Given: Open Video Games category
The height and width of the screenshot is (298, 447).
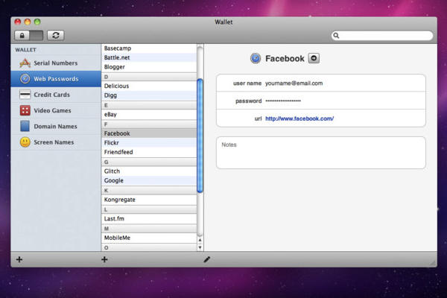Looking at the screenshot, I should click(x=56, y=110).
